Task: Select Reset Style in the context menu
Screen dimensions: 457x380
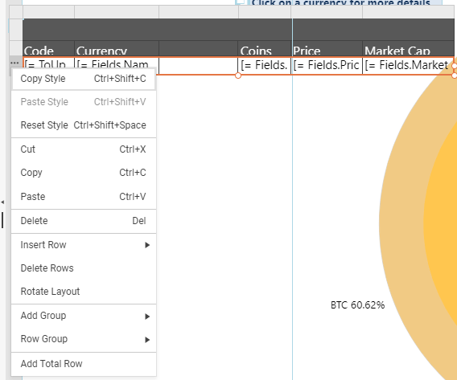Action: [x=84, y=125]
